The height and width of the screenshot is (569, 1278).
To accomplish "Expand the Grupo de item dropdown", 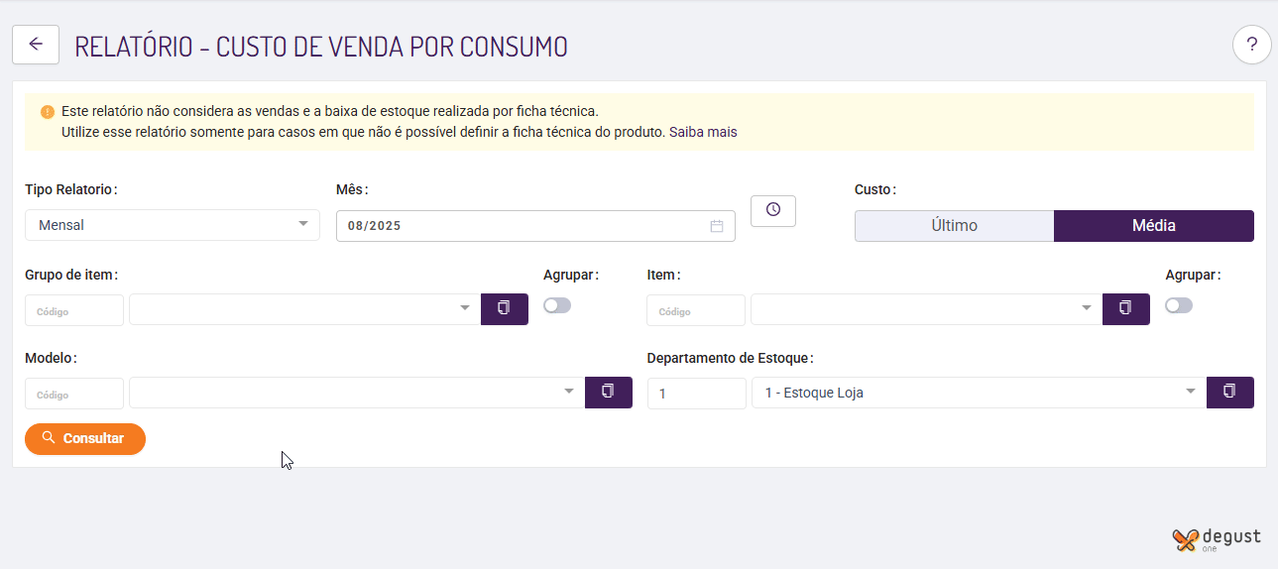I will point(303,308).
